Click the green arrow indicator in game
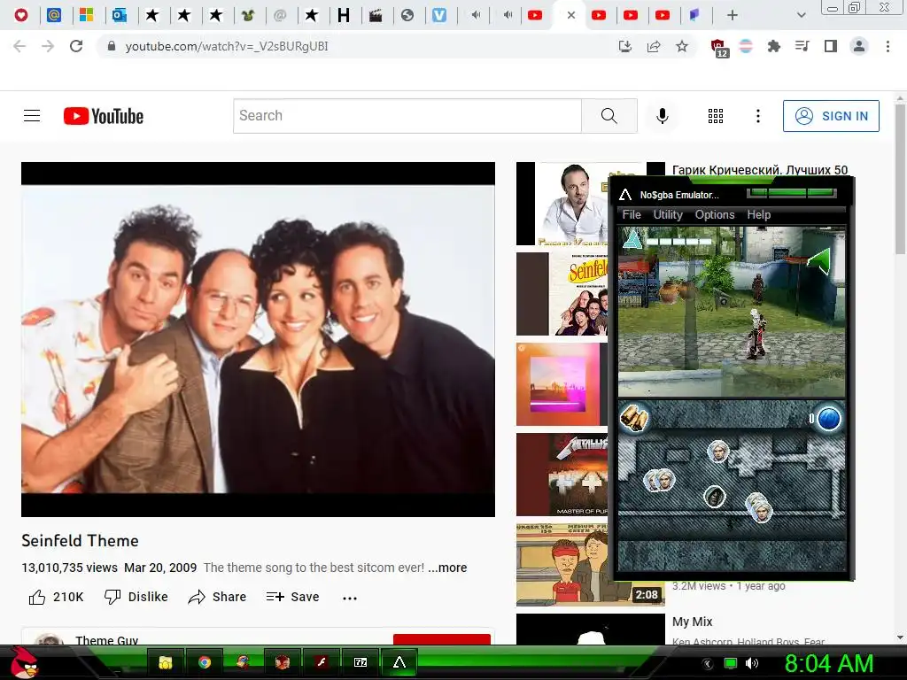The height and width of the screenshot is (680, 907). click(x=819, y=261)
